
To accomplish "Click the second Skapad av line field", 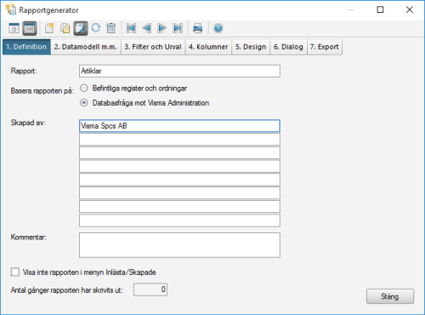I will 179,140.
